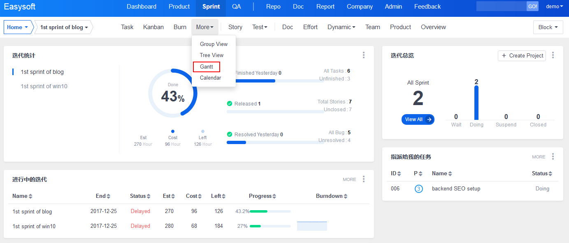
Task: Switch to the Kanban tab
Action: [x=153, y=27]
